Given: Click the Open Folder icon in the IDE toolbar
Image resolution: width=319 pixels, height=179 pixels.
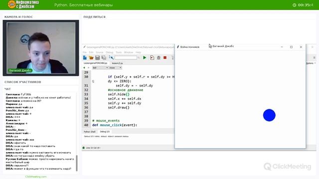Looking at the screenshot, I should coord(91,58).
